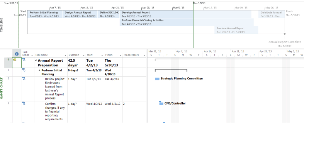The width and height of the screenshot is (309, 148).
Task: Click the TIMELINE view label
Action: (x=2, y=25)
